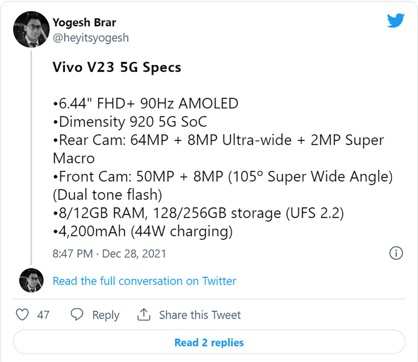This screenshot has width=418, height=362.
Task: Like the tweet using the heart icon
Action: [x=22, y=315]
